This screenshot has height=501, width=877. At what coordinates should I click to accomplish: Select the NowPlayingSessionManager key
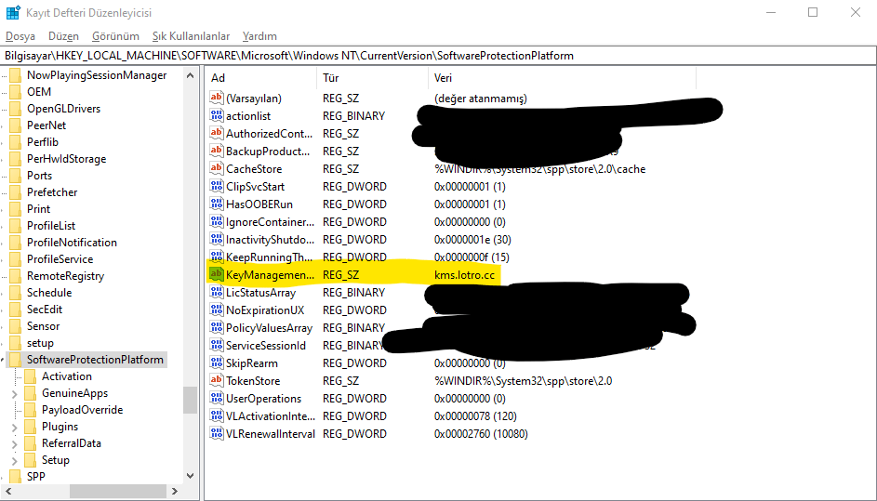click(x=97, y=75)
